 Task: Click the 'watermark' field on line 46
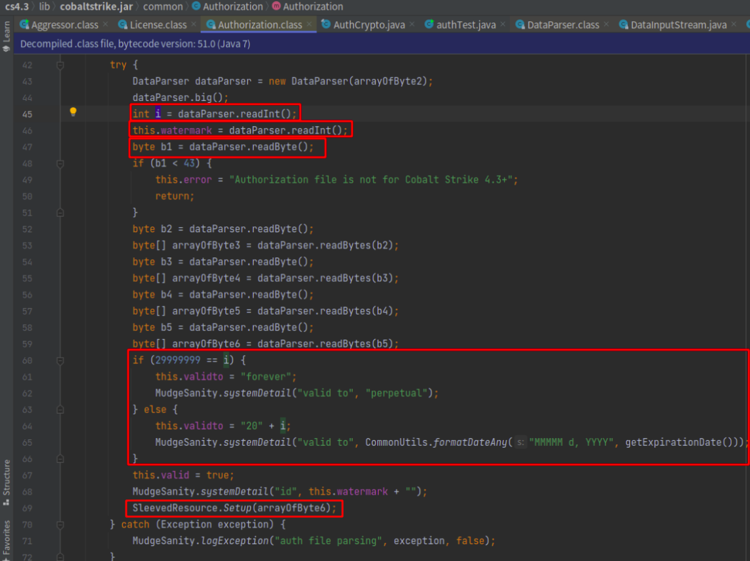[186, 131]
